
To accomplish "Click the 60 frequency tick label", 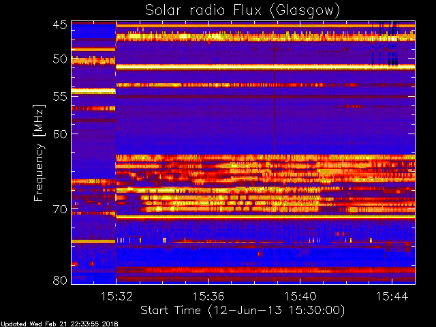I will pyautogui.click(x=60, y=134).
